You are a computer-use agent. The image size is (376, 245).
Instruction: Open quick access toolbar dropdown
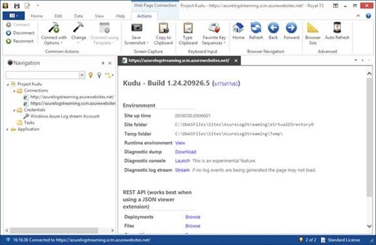(38, 6)
